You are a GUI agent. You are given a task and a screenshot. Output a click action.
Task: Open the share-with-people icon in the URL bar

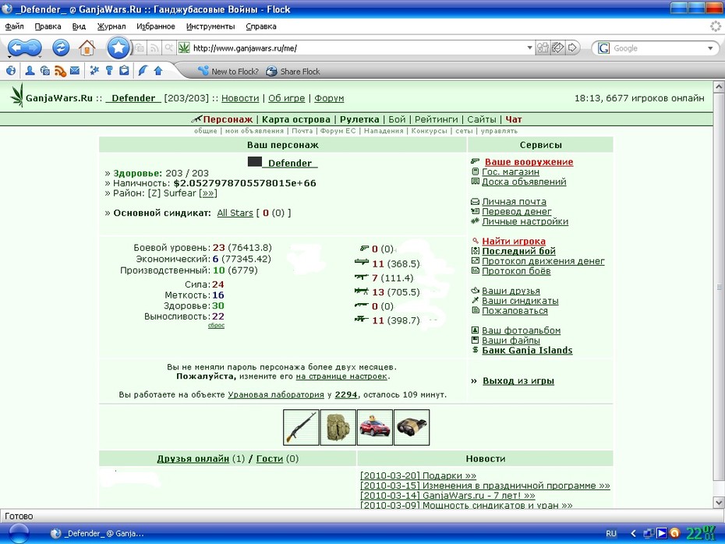point(543,48)
